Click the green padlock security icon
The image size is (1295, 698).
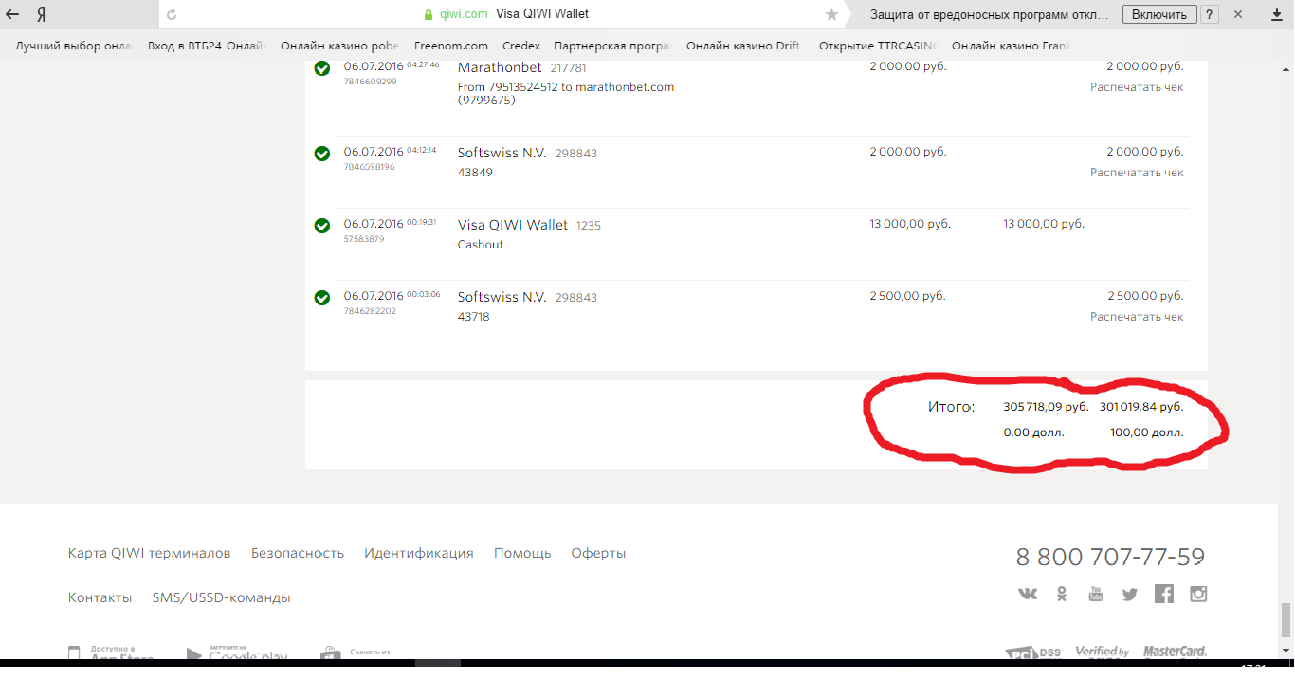[429, 14]
